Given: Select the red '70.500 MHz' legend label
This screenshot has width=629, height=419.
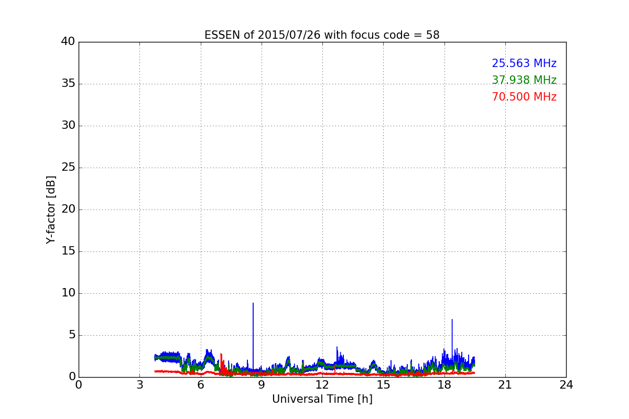Looking at the screenshot, I should [x=524, y=97].
